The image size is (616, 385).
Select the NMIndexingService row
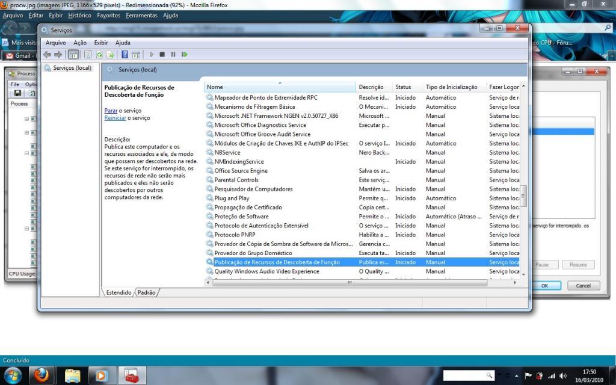tap(362, 162)
